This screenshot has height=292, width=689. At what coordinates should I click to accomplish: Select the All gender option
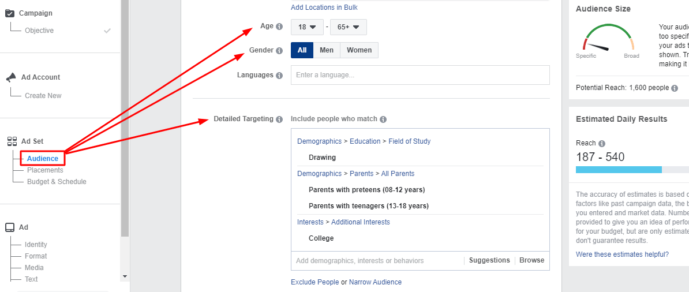click(x=302, y=50)
